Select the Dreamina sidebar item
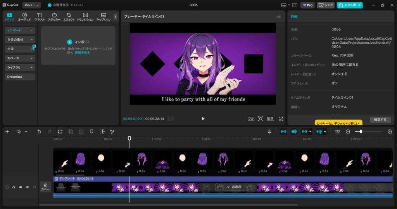 20,77
